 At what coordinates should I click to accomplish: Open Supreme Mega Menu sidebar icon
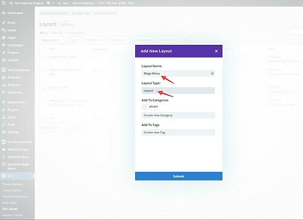4,164
